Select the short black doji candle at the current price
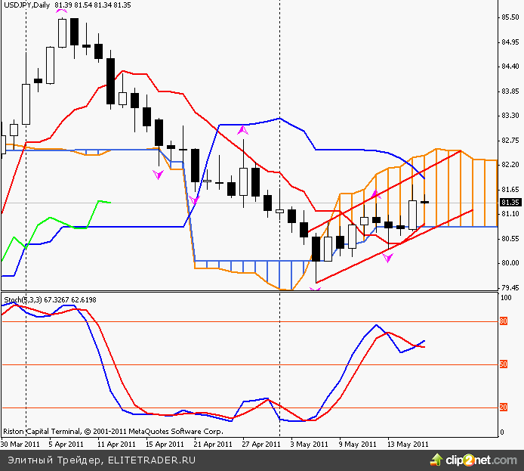The width and height of the screenshot is (524, 471). pyautogui.click(x=424, y=202)
